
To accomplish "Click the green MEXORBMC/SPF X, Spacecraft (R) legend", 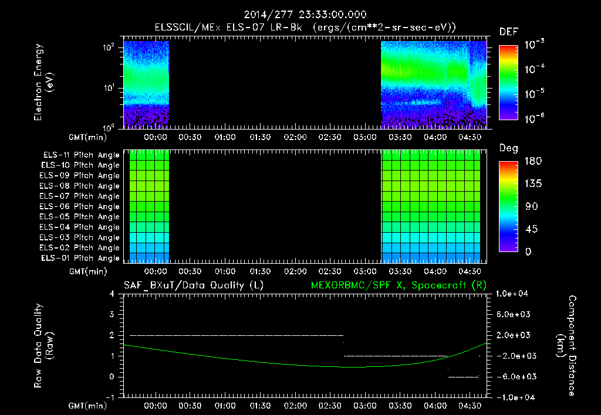I will 399,285.
